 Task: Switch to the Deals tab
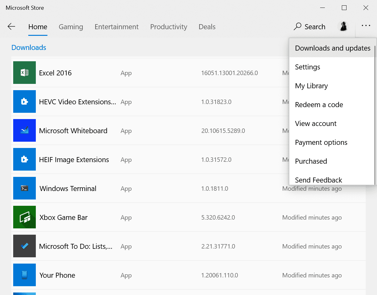pyautogui.click(x=207, y=27)
